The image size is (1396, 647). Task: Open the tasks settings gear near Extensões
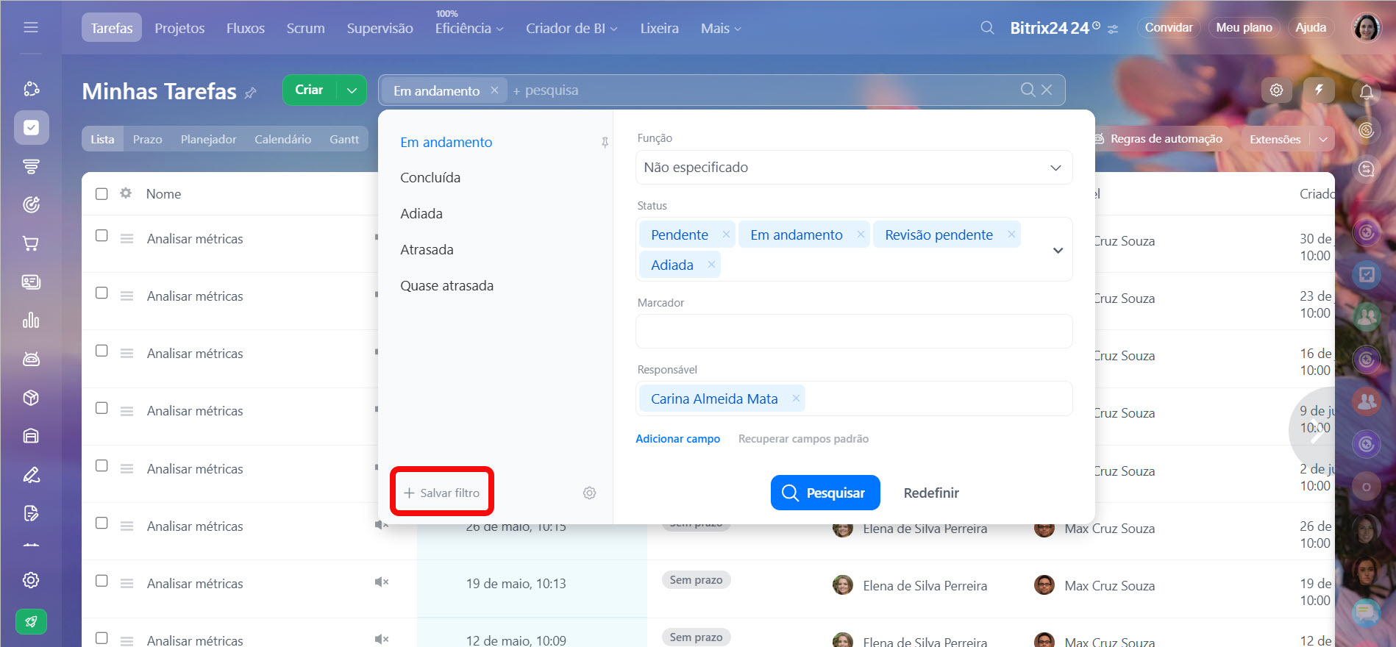click(1276, 90)
